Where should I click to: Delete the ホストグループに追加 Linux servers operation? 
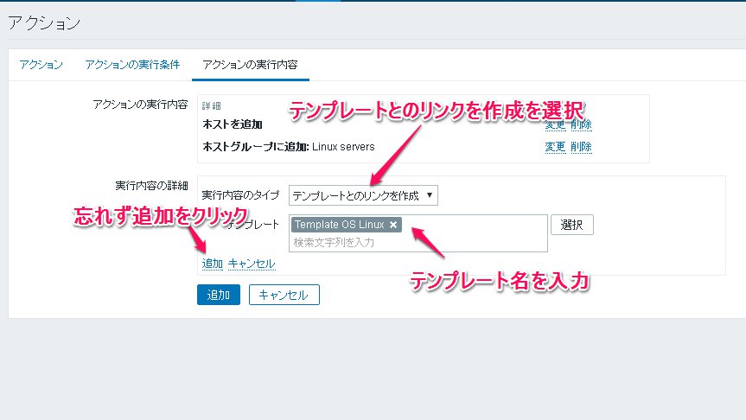581,147
